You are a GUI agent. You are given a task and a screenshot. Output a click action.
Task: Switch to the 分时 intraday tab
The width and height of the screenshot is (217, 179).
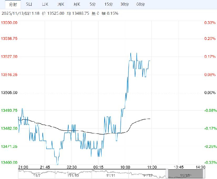pyautogui.click(x=13, y=4)
